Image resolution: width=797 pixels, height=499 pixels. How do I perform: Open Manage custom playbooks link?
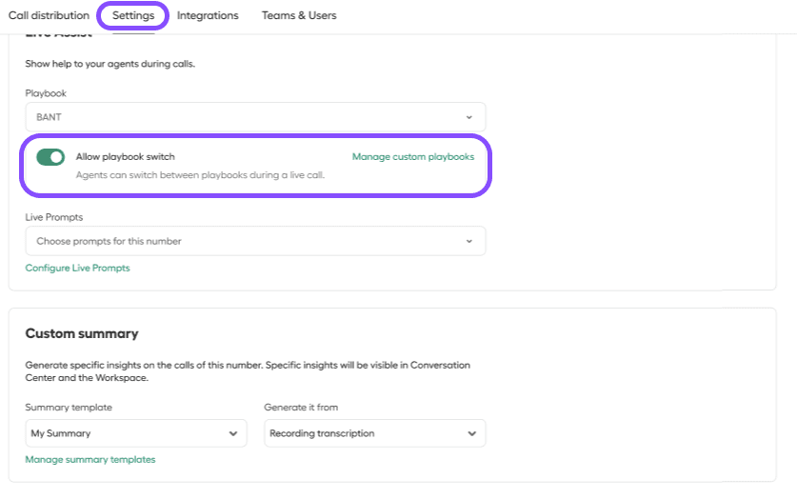click(x=412, y=156)
